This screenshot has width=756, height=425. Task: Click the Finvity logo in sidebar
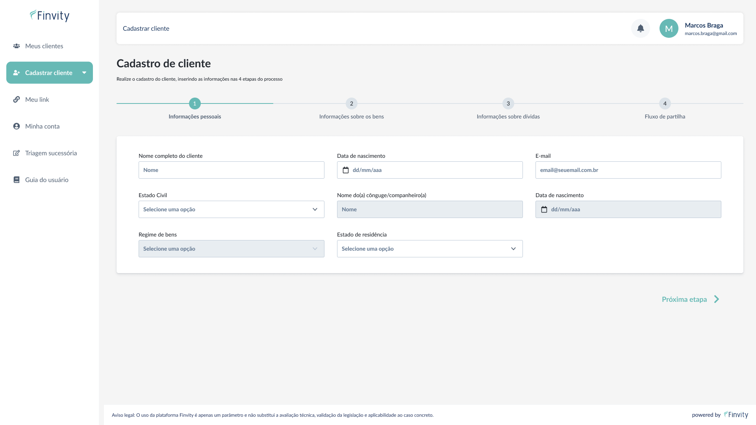tap(50, 16)
